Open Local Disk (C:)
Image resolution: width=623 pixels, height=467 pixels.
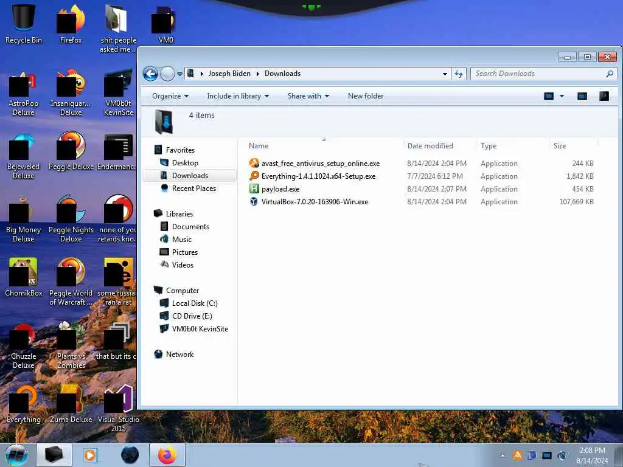click(x=195, y=303)
